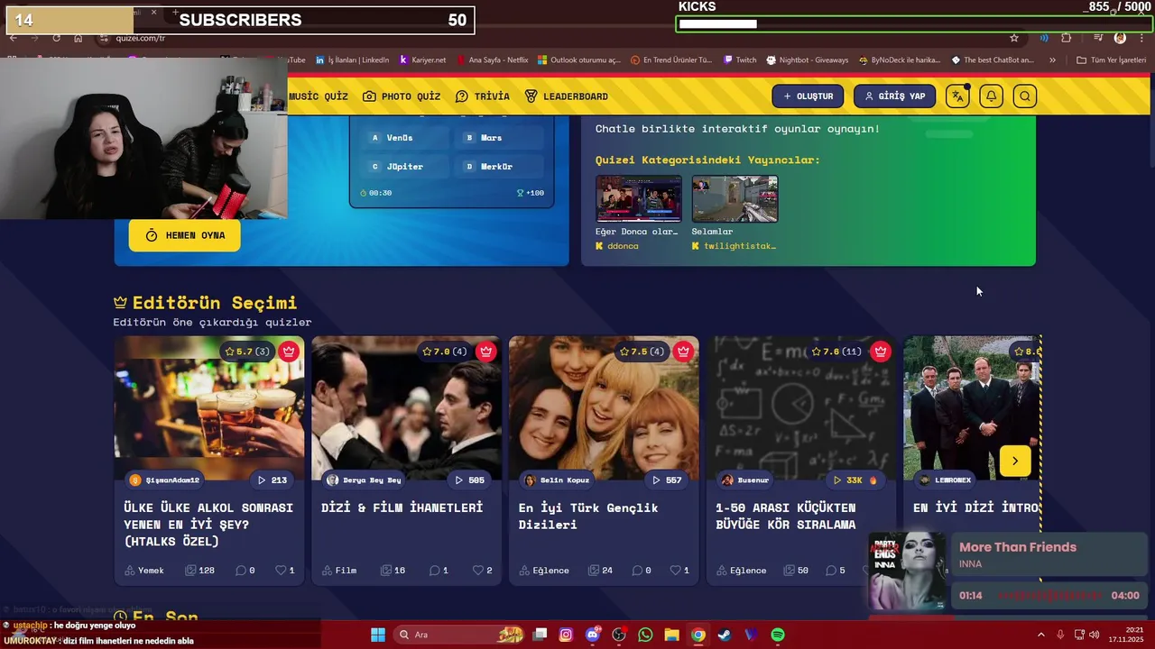Viewport: 1155px width, 649px height.
Task: Click the crown badge on Gençlik Dizileri quiz
Action: [x=683, y=352]
